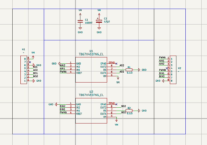Viewport: 207px width, 145px height.
Task: Click the BO2 net label beside H1
Action: pyautogui.click(x=35, y=76)
